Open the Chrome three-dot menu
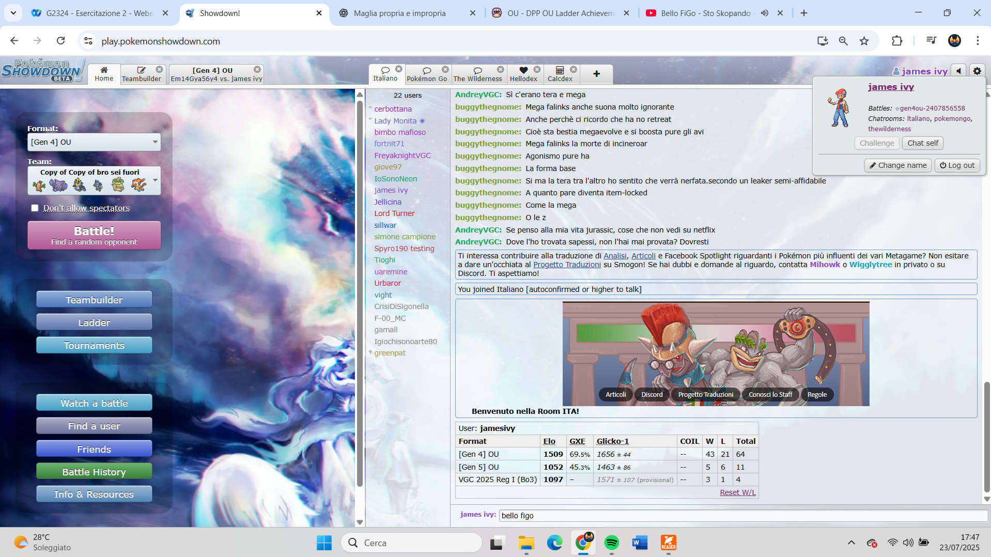The image size is (991, 557). 978,41
